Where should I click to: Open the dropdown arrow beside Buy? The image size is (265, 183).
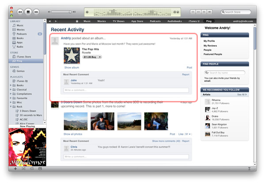100,57
